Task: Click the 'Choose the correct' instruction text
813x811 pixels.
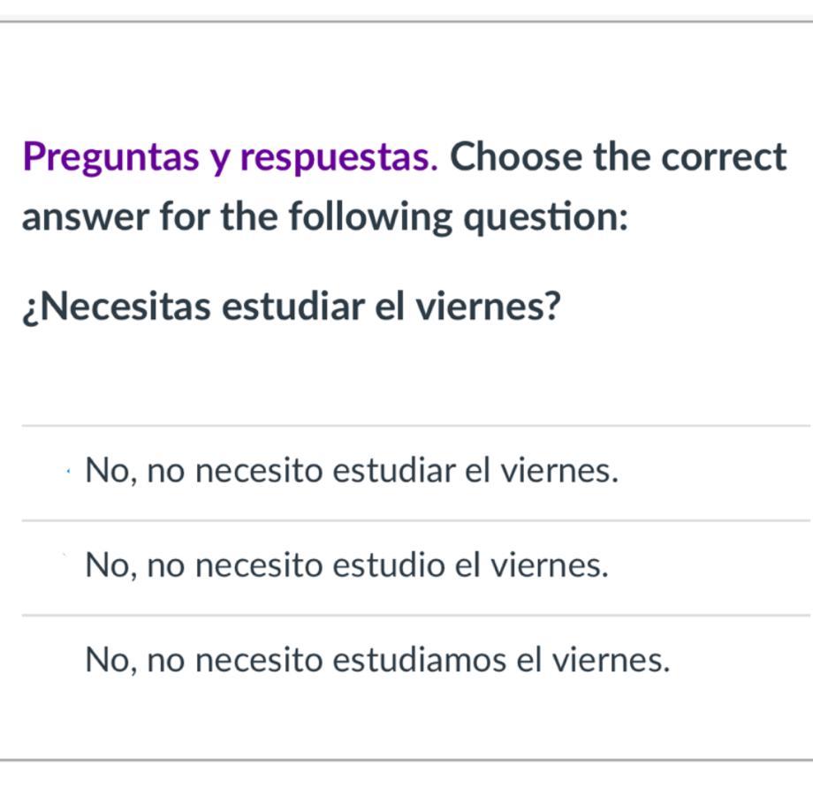Action: pos(618,158)
